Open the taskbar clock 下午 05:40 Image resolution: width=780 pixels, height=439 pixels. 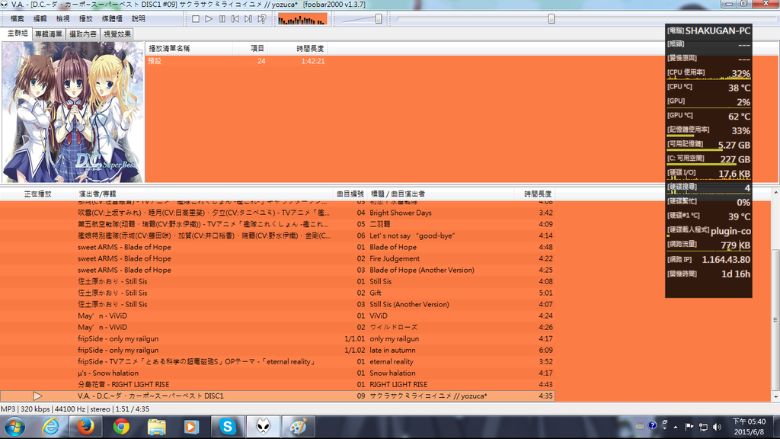pyautogui.click(x=750, y=427)
